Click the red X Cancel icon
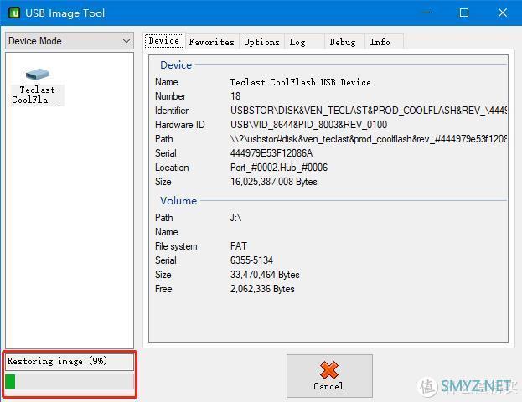The image size is (522, 402). (x=329, y=370)
